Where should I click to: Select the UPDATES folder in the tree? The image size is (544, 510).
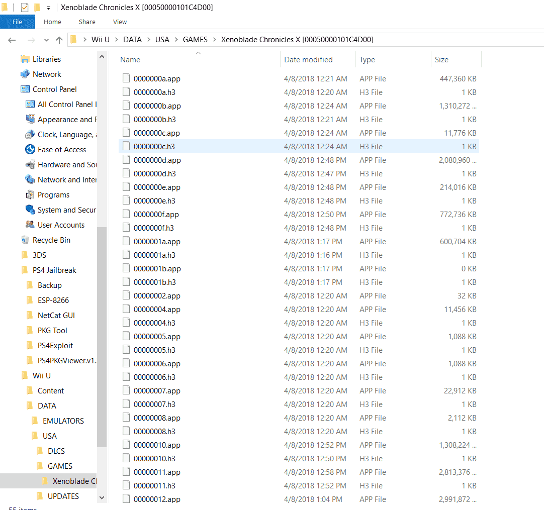click(x=63, y=496)
